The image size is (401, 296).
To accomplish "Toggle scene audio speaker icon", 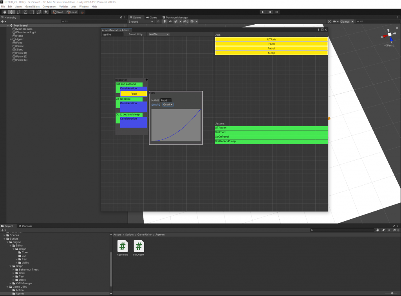I will (170, 22).
